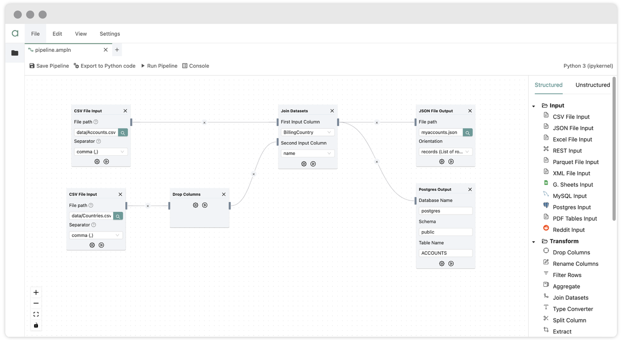Click settings gear on Accounts CSV File Input node
Image resolution: width=621 pixels, height=340 pixels.
(x=97, y=162)
